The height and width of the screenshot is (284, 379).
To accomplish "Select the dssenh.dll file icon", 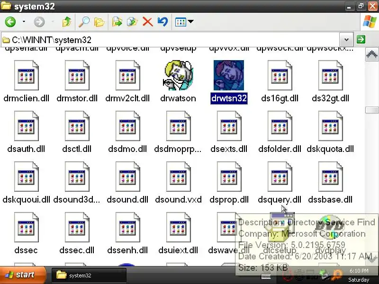I will [x=127, y=227].
